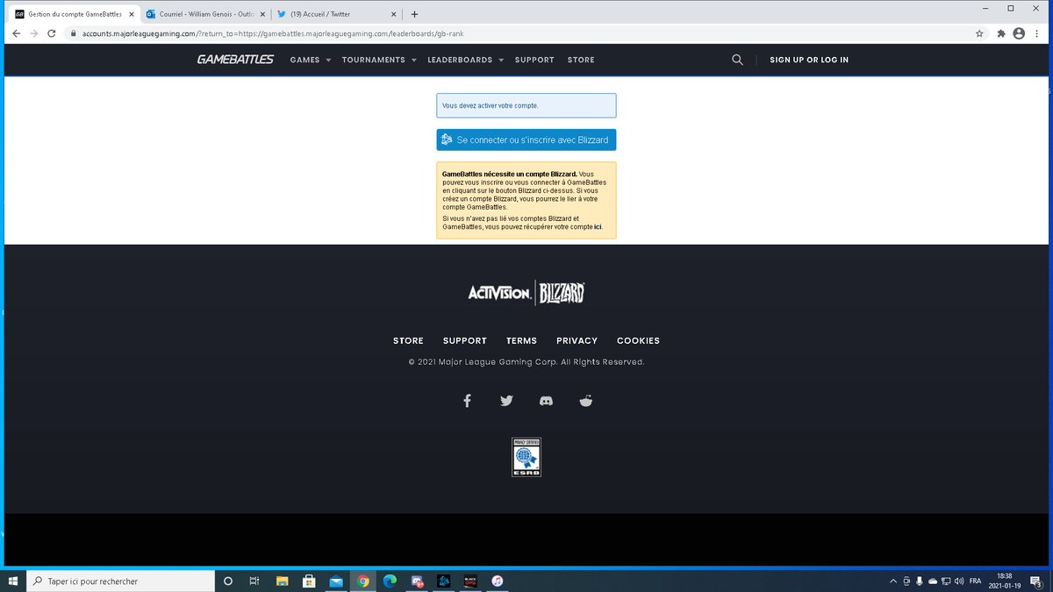Open Microsoft Edge on taskbar

(390, 581)
